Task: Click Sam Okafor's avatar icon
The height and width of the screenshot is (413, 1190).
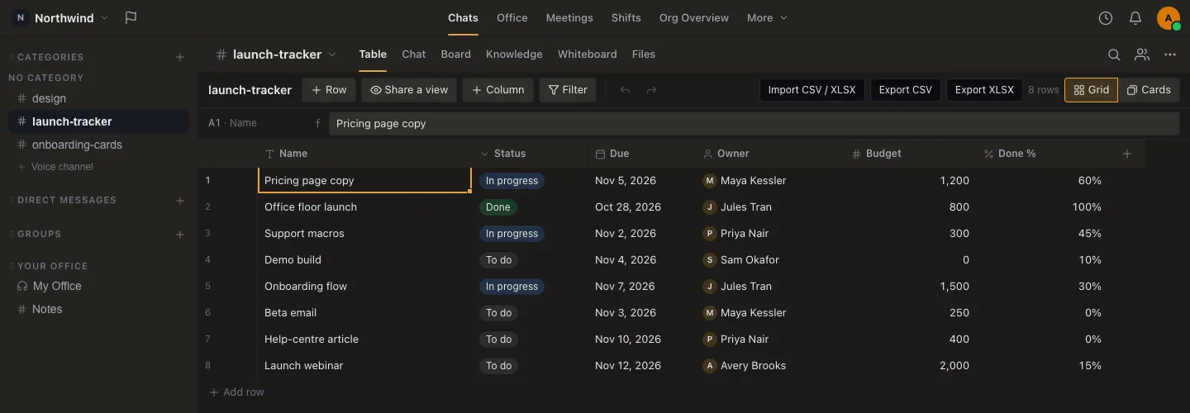Action: point(709,259)
